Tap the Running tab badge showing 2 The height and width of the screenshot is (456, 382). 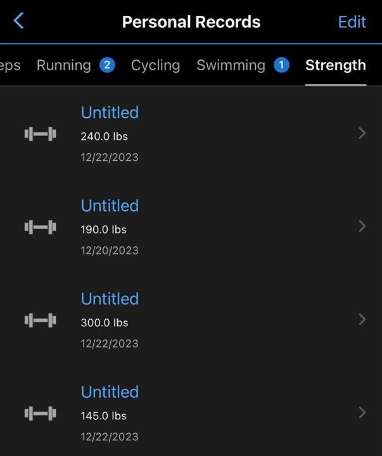(107, 65)
